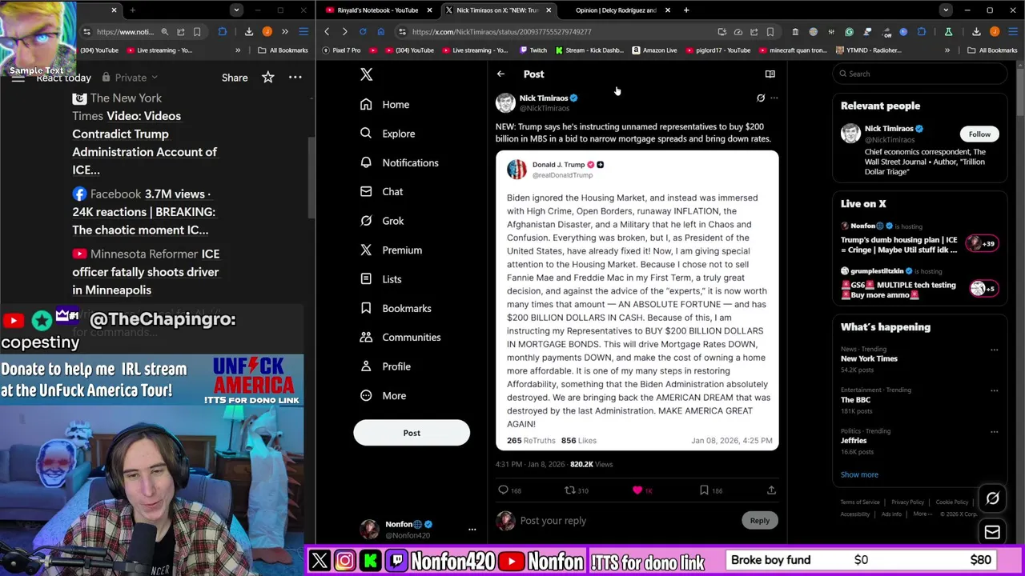
Task: Open Notifications in X sidebar
Action: coord(399,162)
